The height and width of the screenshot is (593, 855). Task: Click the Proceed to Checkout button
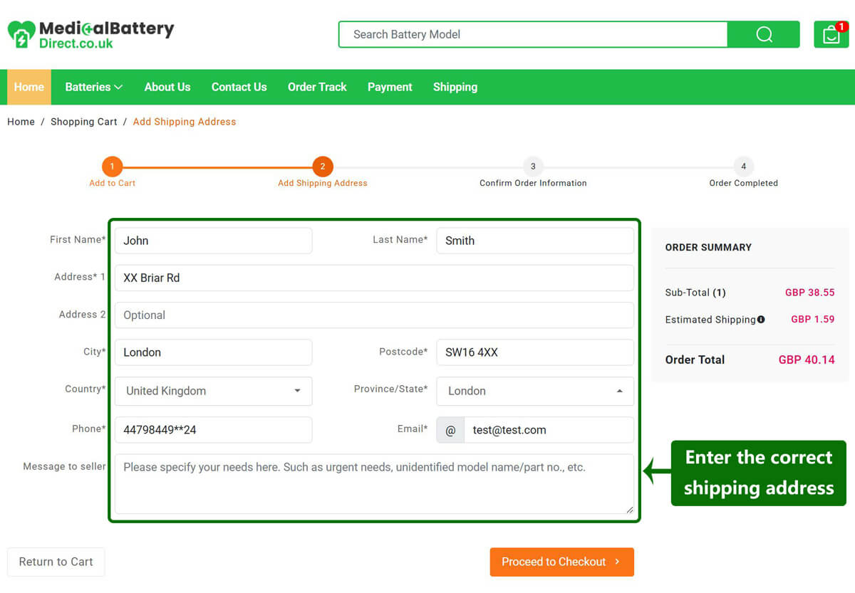click(561, 562)
